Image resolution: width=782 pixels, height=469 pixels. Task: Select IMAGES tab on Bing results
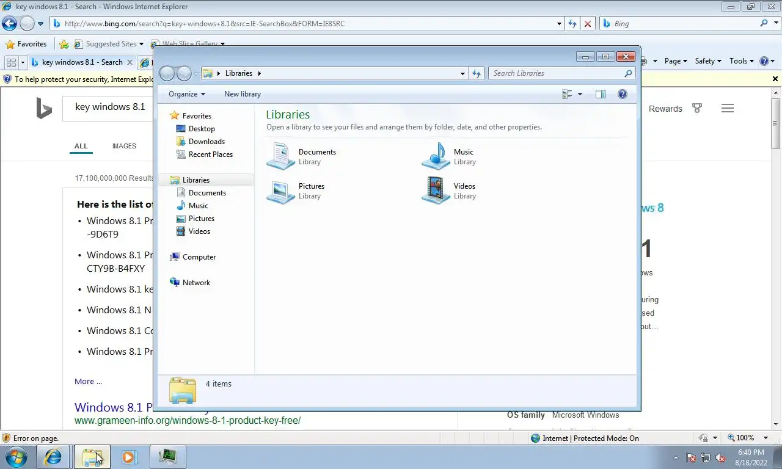pos(124,146)
